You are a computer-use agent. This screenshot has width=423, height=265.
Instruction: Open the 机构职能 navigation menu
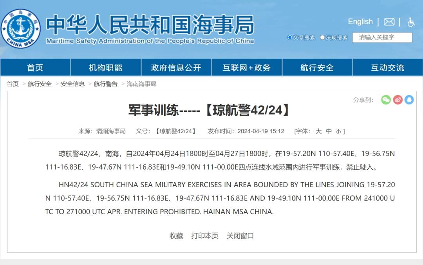[x=106, y=68]
